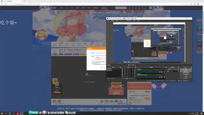This screenshot has width=204, height=115.
Task: Hide fifth text source via eye icon
Action: (x=133, y=75)
